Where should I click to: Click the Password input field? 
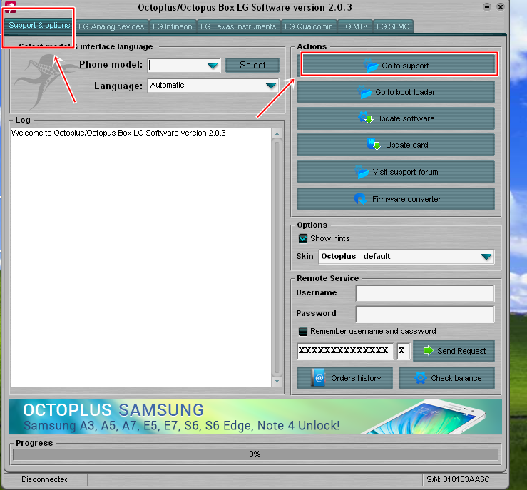425,314
